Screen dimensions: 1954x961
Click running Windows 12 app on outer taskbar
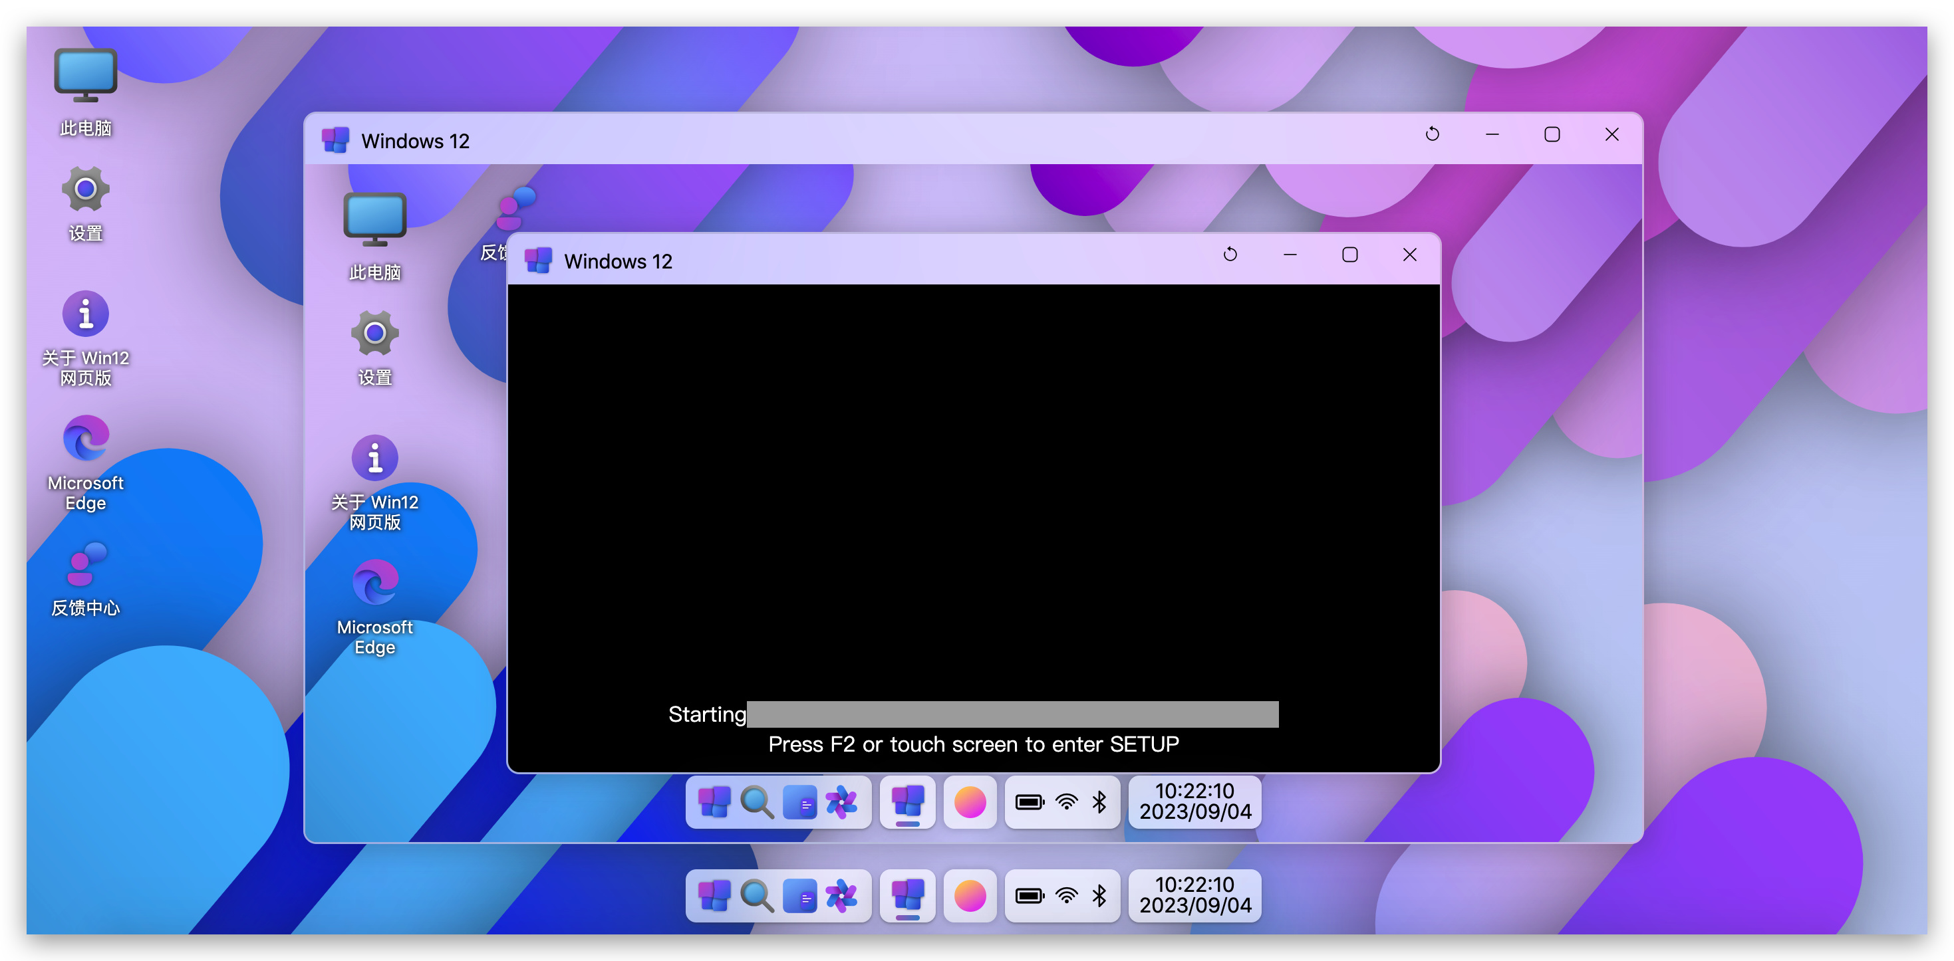coord(907,896)
